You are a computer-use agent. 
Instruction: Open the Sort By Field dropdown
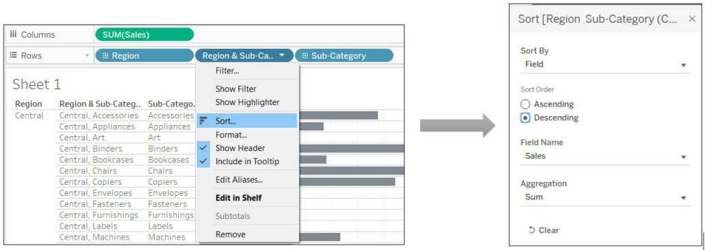pyautogui.click(x=604, y=65)
